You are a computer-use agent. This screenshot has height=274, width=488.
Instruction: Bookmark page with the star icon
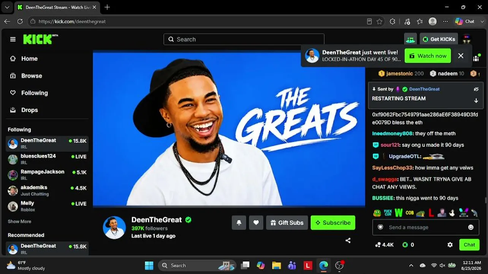[x=379, y=22]
